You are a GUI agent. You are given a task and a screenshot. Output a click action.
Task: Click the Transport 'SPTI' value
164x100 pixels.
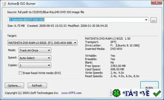tap(113, 42)
